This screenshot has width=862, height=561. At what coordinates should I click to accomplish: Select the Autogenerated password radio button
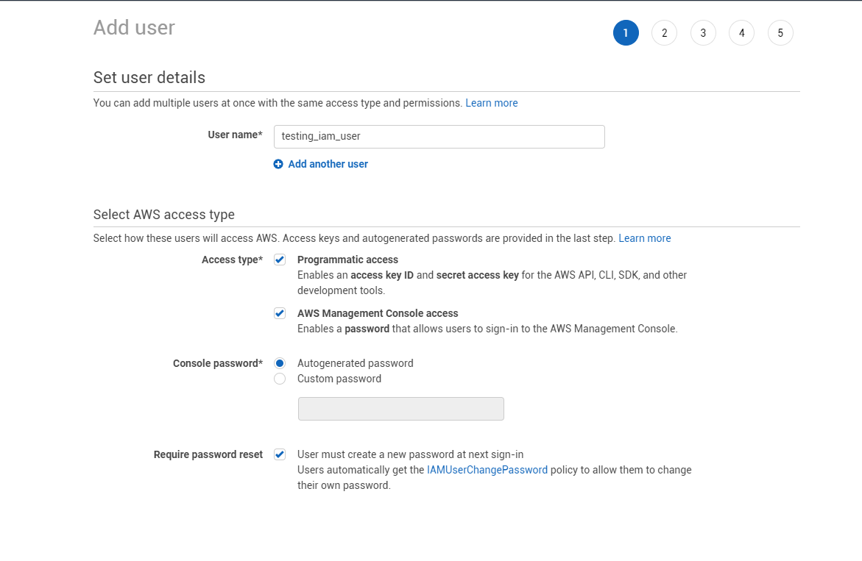coord(280,363)
